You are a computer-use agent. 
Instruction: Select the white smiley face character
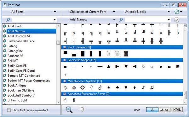(65, 88)
